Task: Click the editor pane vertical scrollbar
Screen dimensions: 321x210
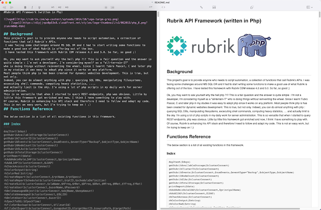Action: pos(158,14)
